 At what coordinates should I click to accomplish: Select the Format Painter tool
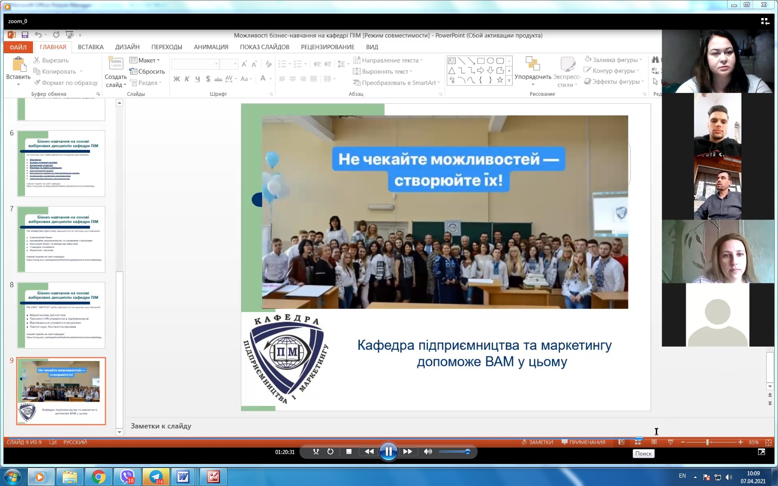click(66, 82)
